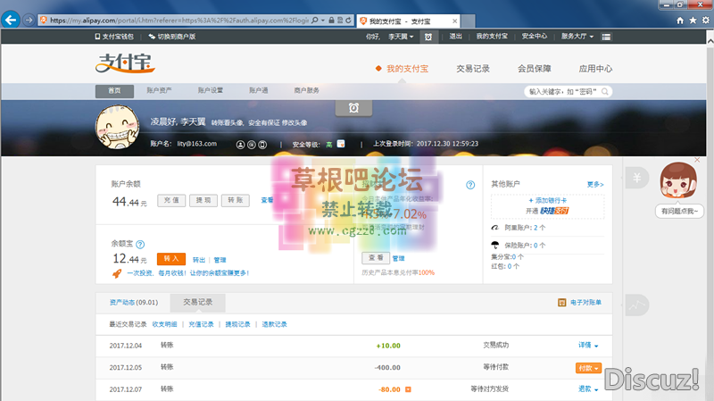The image size is (714, 401).
Task: Click the 充值 button
Action: coord(171,200)
